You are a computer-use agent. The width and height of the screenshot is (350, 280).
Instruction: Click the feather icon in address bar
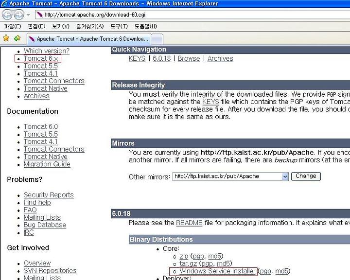(40, 15)
